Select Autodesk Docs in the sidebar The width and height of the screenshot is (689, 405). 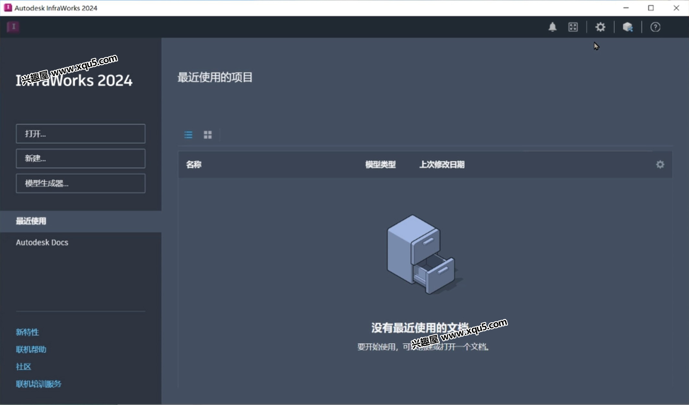tap(42, 242)
